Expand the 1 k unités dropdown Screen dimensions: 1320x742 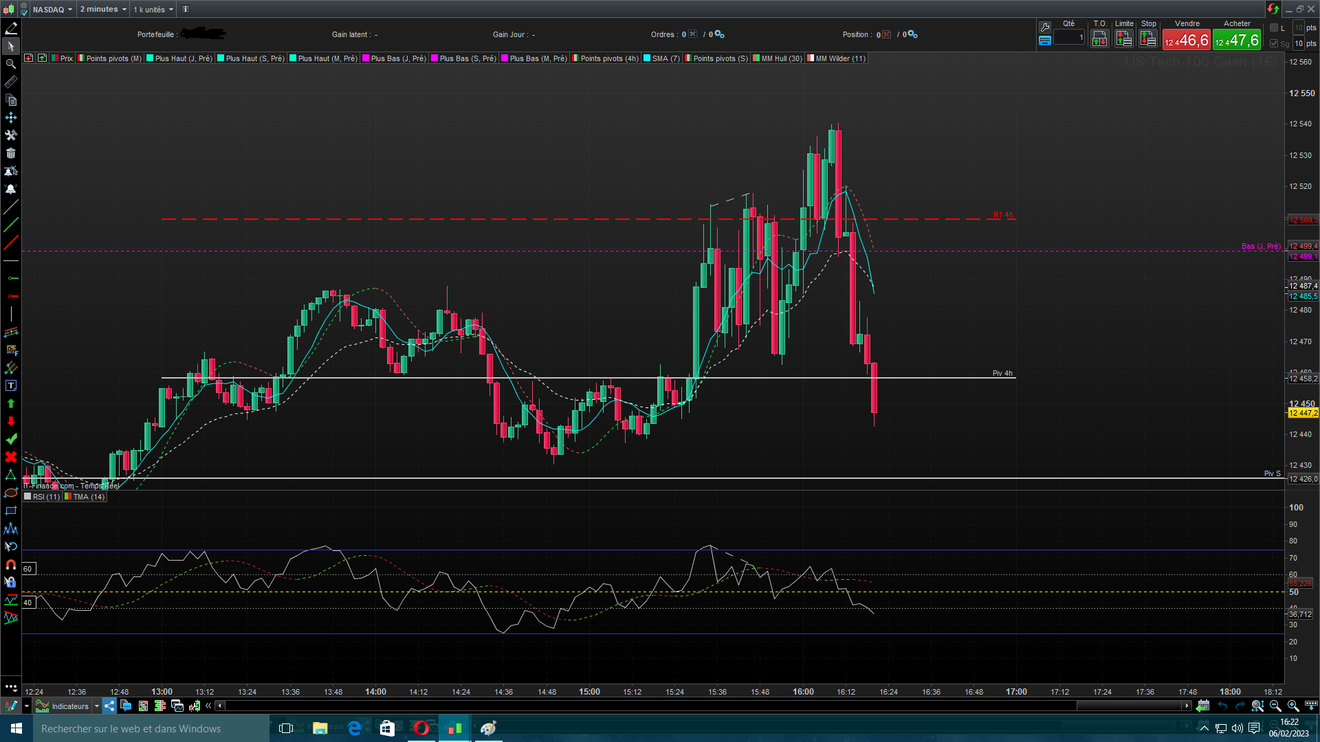click(153, 10)
